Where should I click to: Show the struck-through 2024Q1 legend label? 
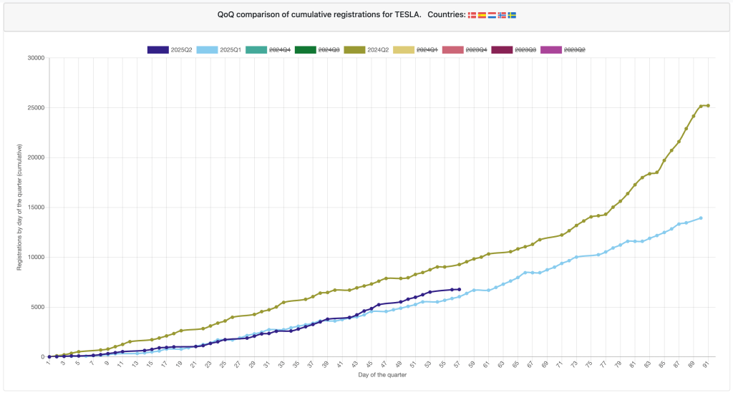point(427,49)
